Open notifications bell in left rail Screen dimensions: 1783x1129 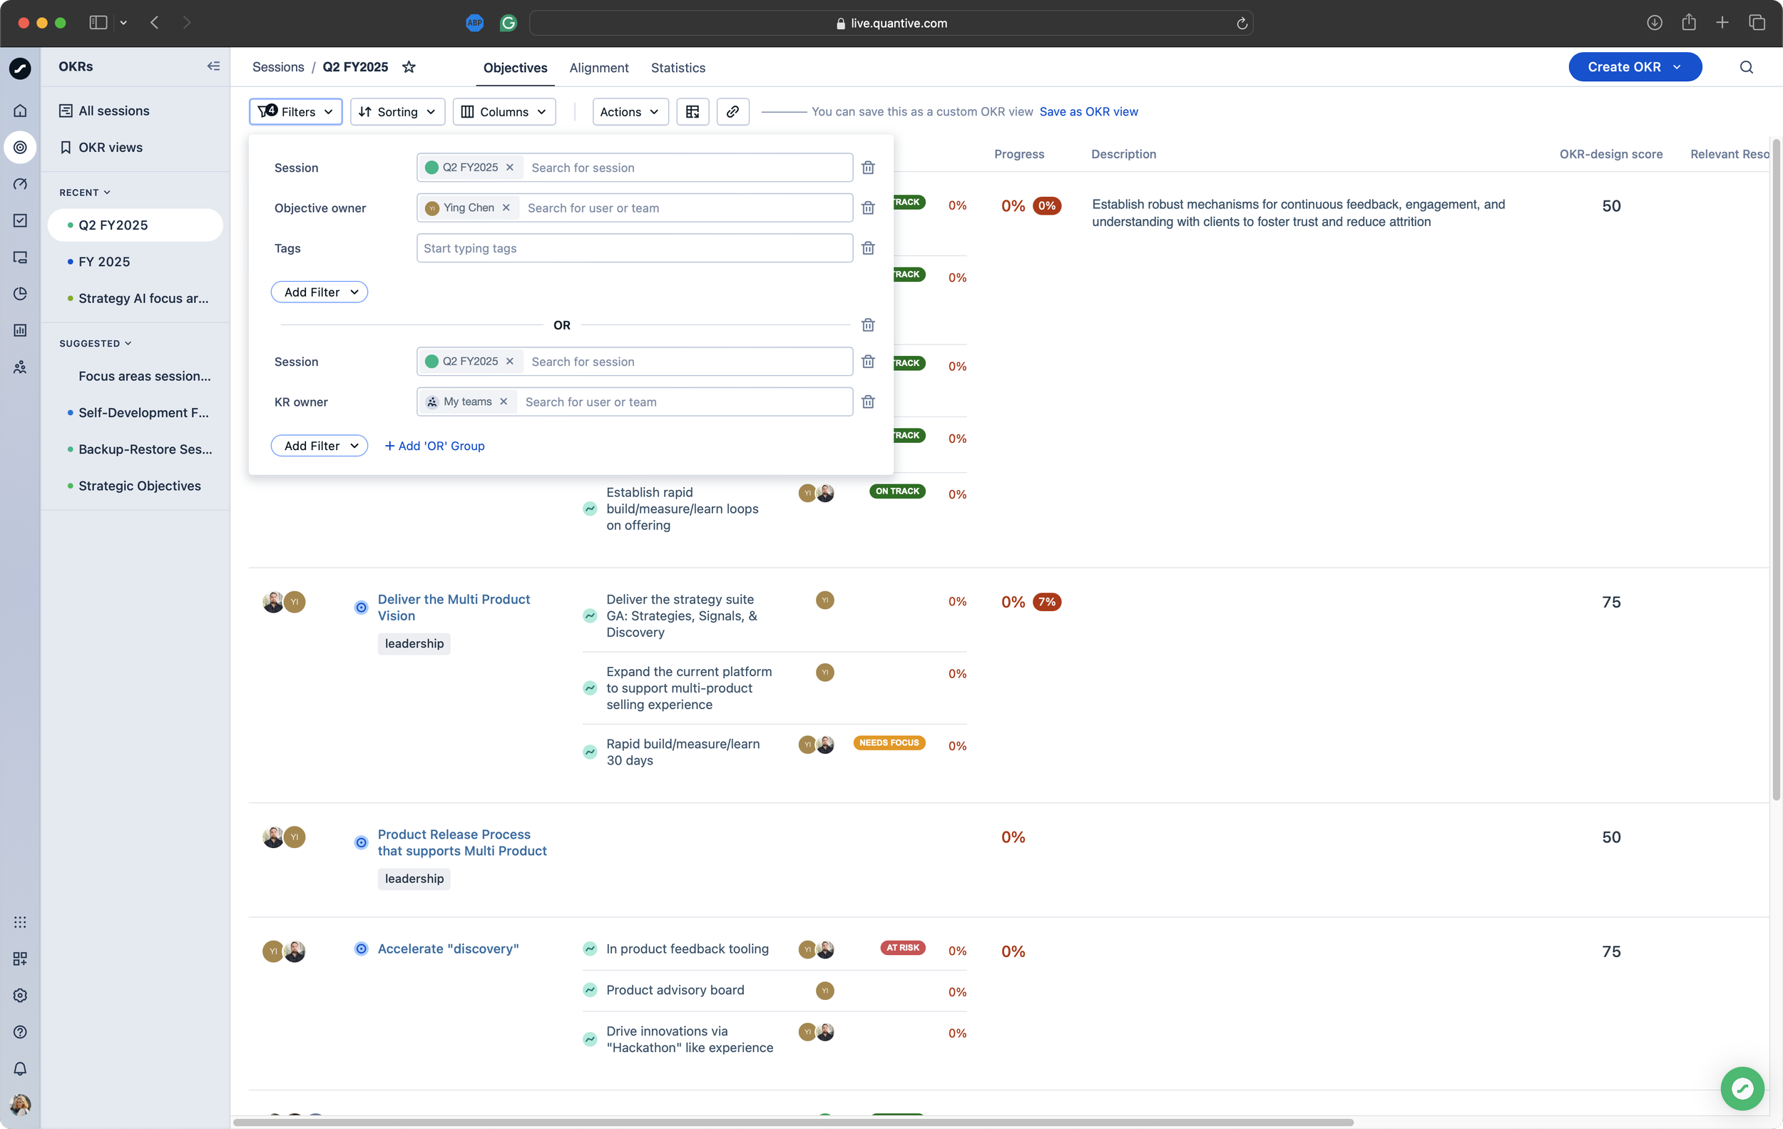pos(20,1068)
